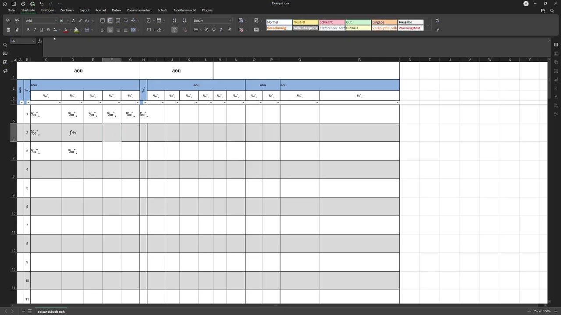Switch to the Tabellenansicht tab
The height and width of the screenshot is (315, 561).
[185, 10]
